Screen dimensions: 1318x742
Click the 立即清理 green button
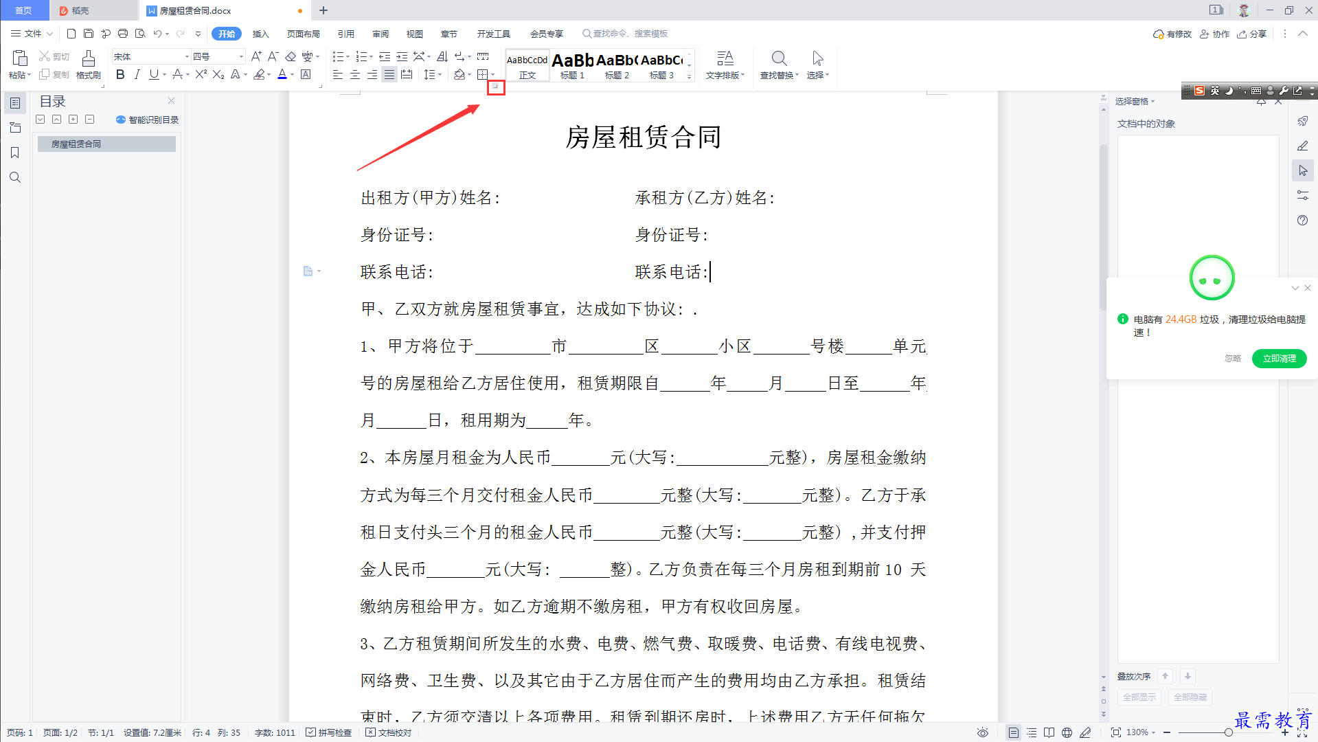pyautogui.click(x=1279, y=358)
